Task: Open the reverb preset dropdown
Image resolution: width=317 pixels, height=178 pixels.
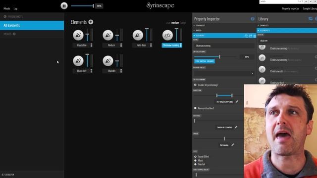Action: [224, 73]
